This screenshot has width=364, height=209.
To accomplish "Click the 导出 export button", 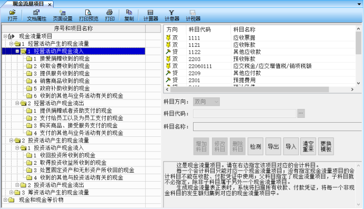I will point(273,146).
